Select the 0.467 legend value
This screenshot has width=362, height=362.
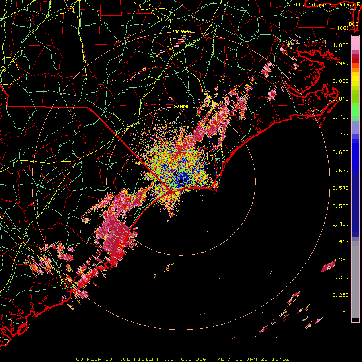click(341, 224)
